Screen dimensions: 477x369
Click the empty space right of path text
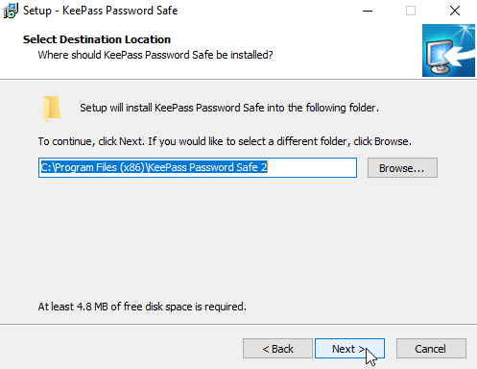pos(311,167)
